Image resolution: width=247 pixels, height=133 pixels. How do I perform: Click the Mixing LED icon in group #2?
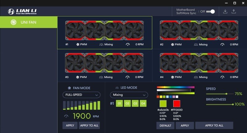point(195,45)
